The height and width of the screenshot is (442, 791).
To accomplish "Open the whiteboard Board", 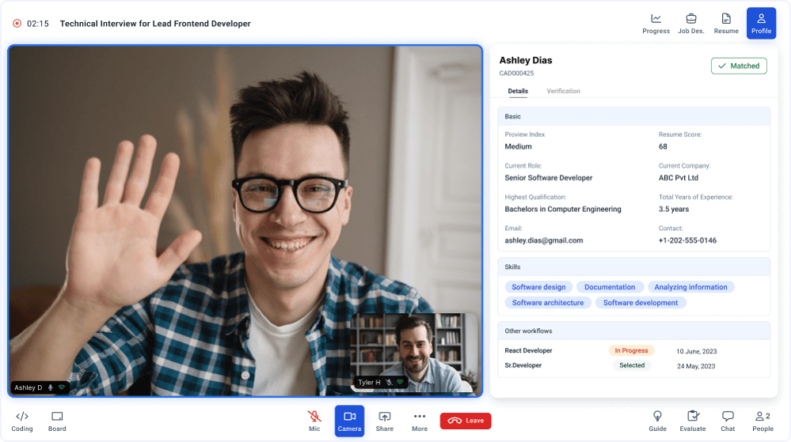I will pos(57,421).
